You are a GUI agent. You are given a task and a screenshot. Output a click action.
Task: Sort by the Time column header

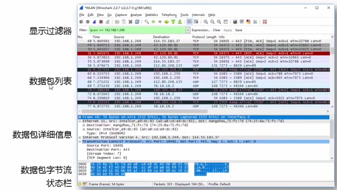click(96, 37)
